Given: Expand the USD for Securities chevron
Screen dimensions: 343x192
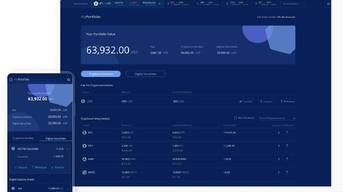Looking at the screenshot, I should [68, 149].
